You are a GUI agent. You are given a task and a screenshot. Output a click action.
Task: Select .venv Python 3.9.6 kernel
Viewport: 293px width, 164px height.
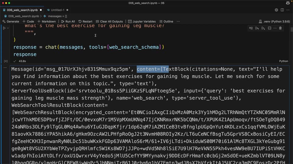pos(274,21)
